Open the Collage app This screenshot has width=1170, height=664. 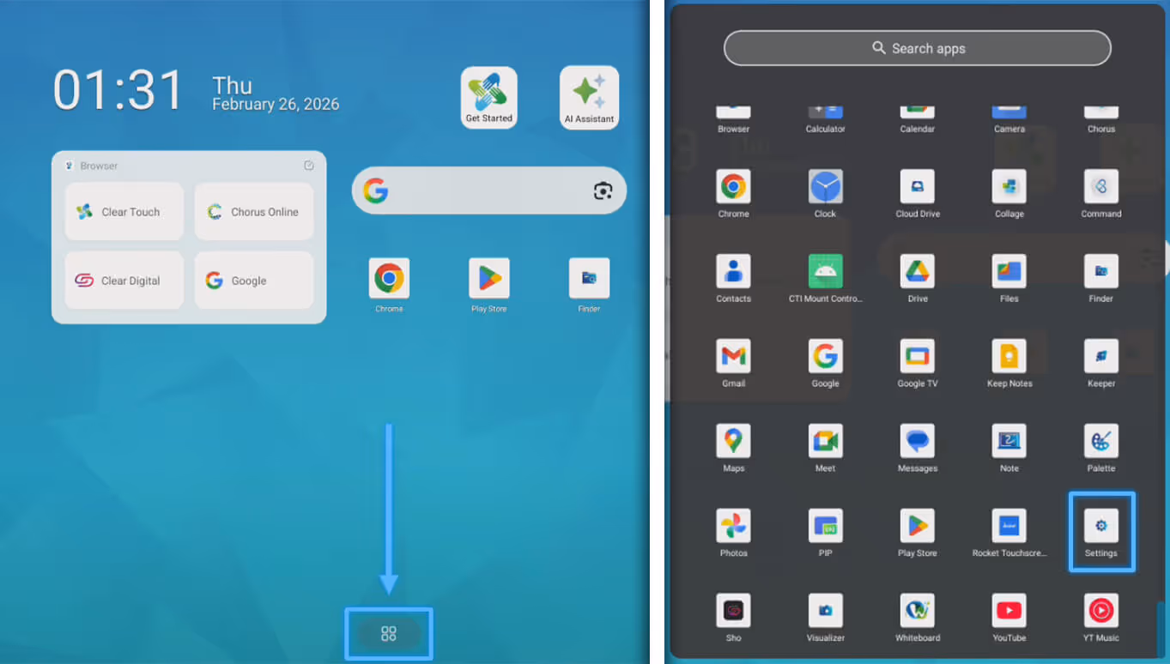[x=1009, y=194]
